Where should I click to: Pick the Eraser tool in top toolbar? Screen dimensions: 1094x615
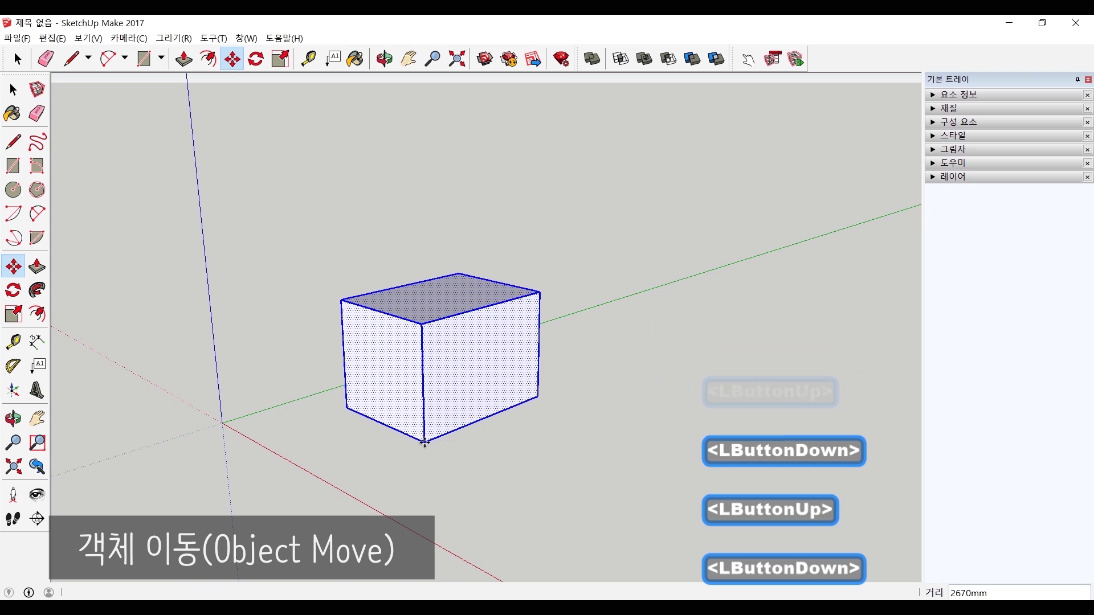click(x=46, y=59)
